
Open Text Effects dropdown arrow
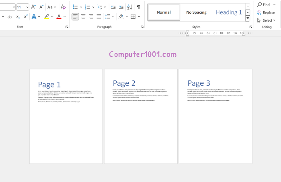[x=39, y=17]
